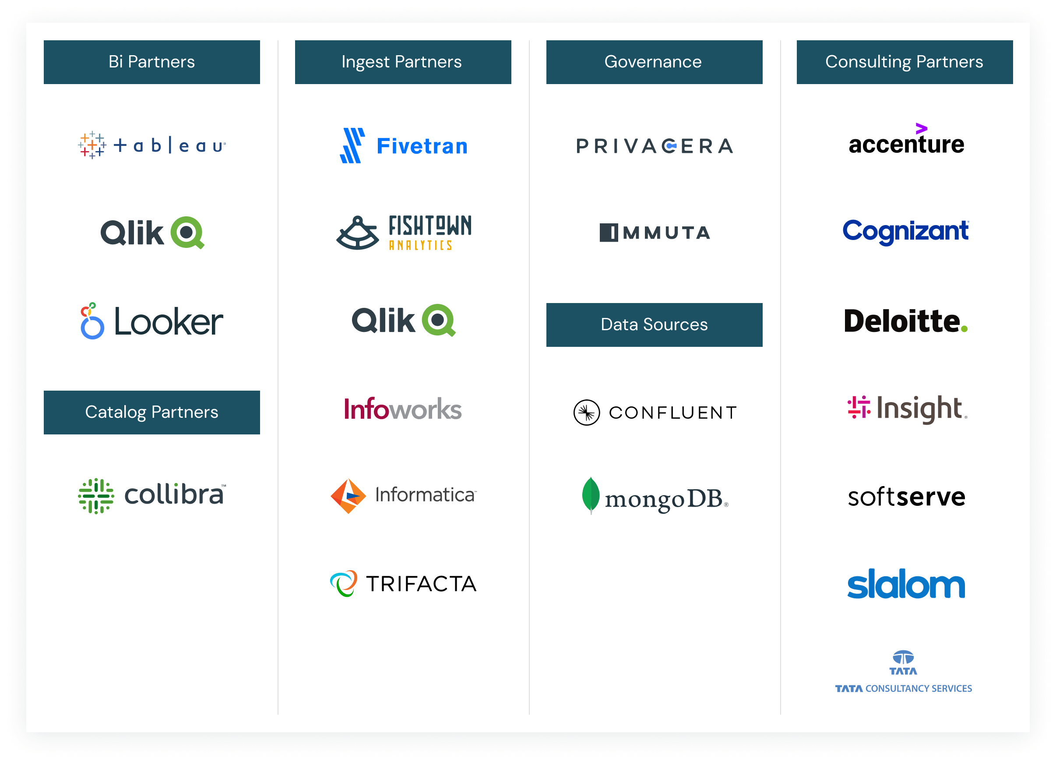Click the Tableau BI Partners logo
1056x762 pixels.
click(x=151, y=145)
